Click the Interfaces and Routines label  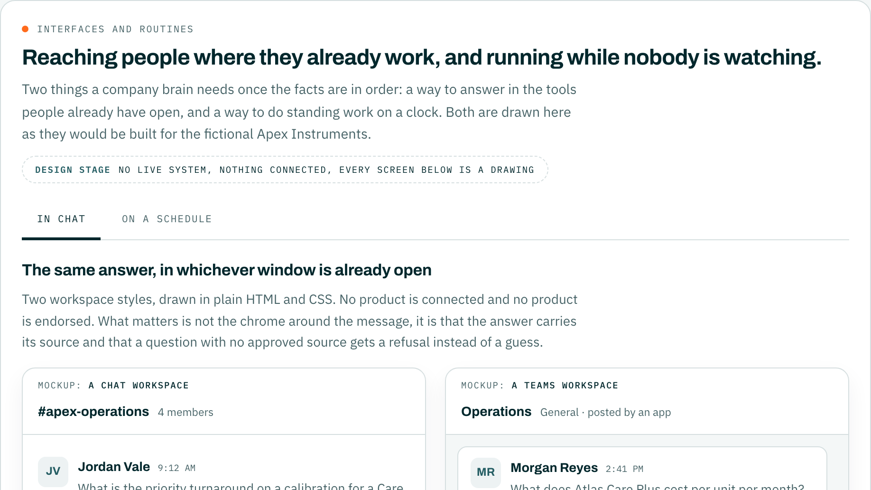point(115,29)
